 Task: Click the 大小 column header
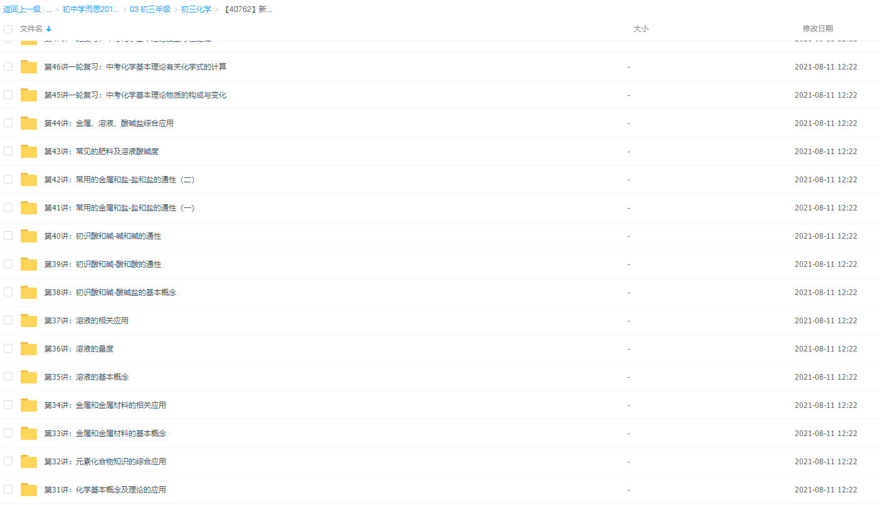[x=641, y=29]
